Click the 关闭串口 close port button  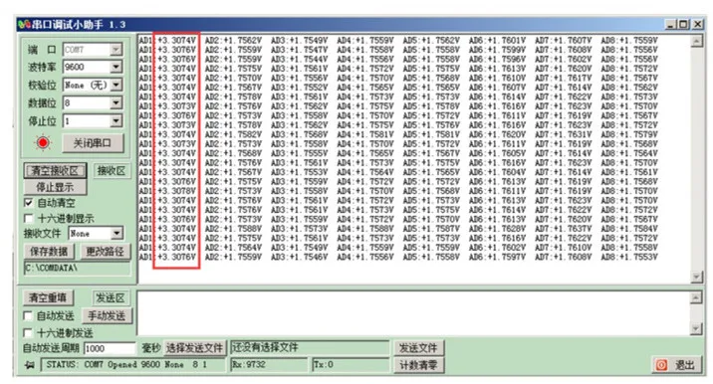[93, 143]
